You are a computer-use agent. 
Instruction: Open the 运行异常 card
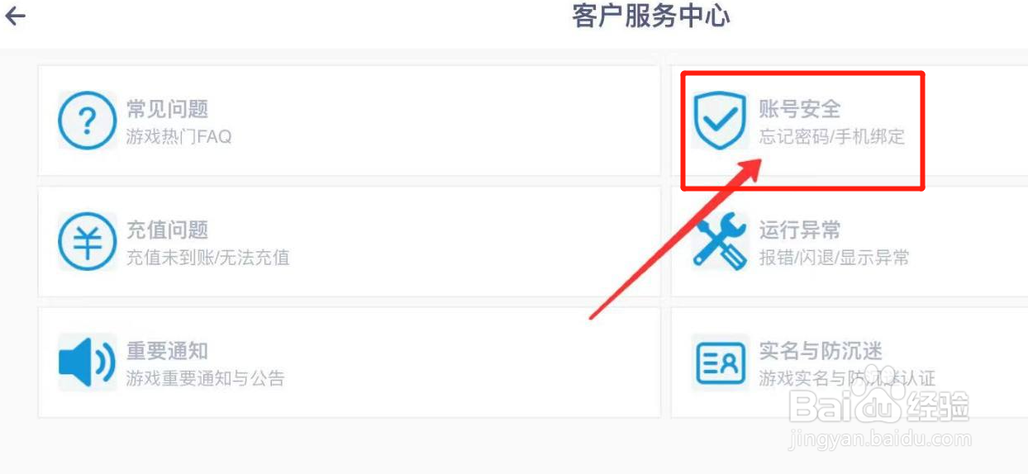click(x=849, y=242)
